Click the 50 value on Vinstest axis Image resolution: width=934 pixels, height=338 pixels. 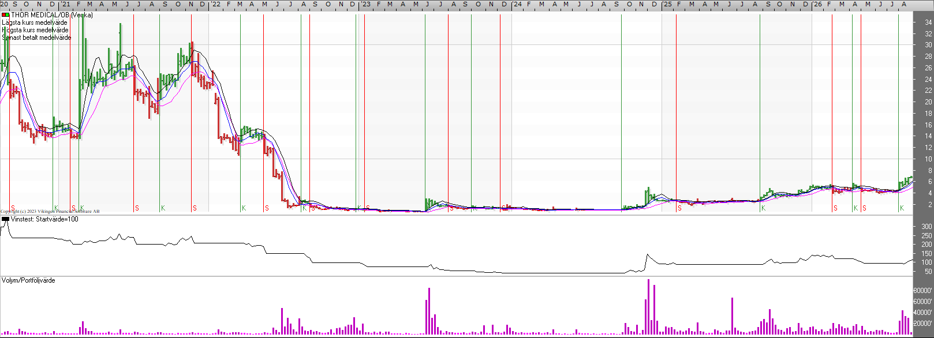pos(928,271)
